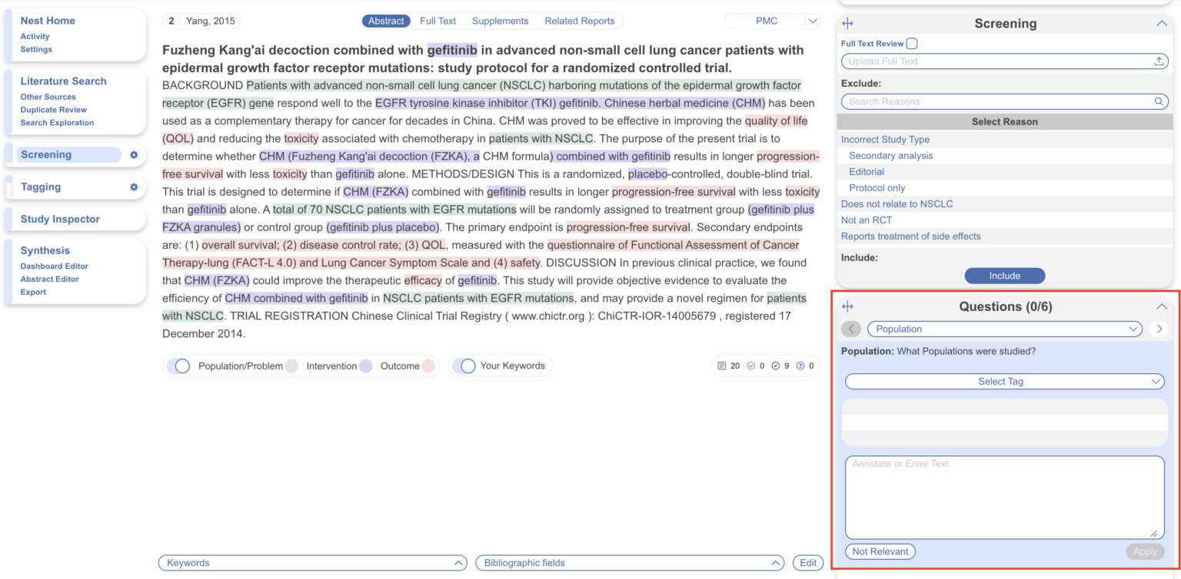Switch to the Full Text tab
This screenshot has height=579, width=1181.
437,21
